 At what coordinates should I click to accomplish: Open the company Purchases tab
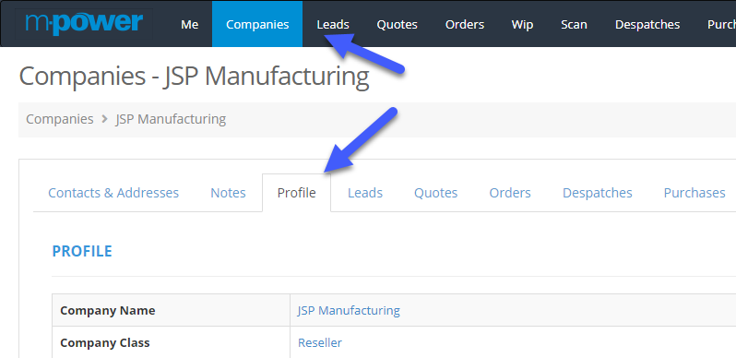[x=694, y=193]
